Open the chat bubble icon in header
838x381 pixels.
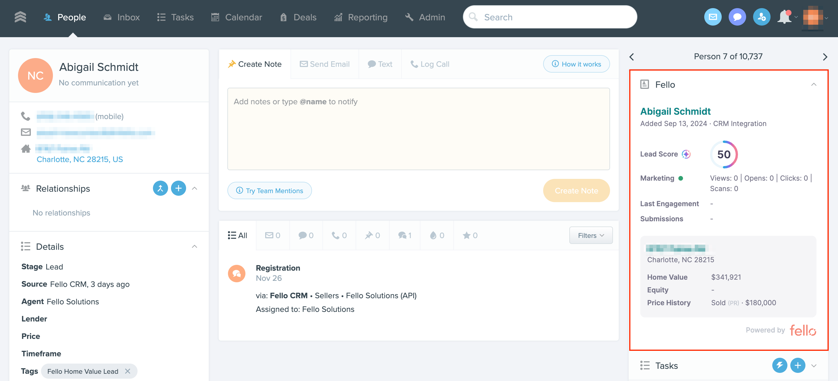(737, 17)
